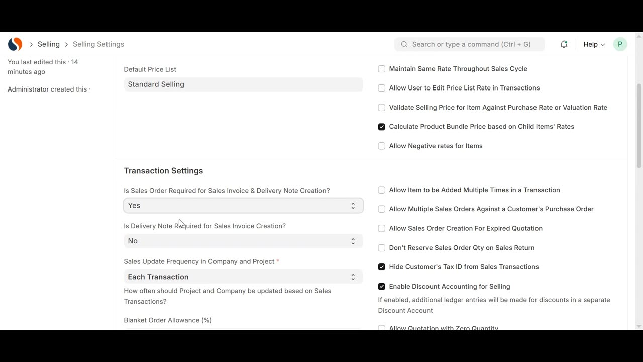Image resolution: width=643 pixels, height=362 pixels.
Task: Click the Help chevron arrow
Action: [x=603, y=45]
